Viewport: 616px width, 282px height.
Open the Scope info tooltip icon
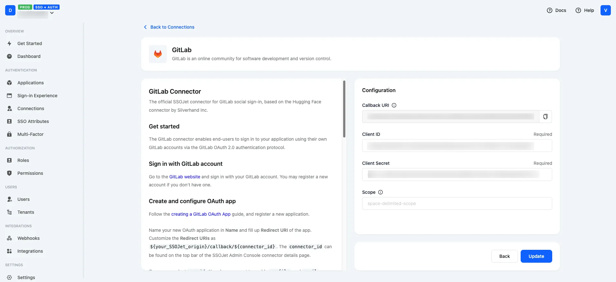380,192
